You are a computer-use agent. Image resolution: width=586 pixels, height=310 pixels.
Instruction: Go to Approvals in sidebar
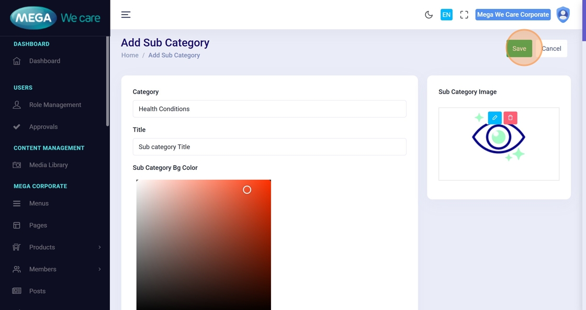[x=43, y=127]
